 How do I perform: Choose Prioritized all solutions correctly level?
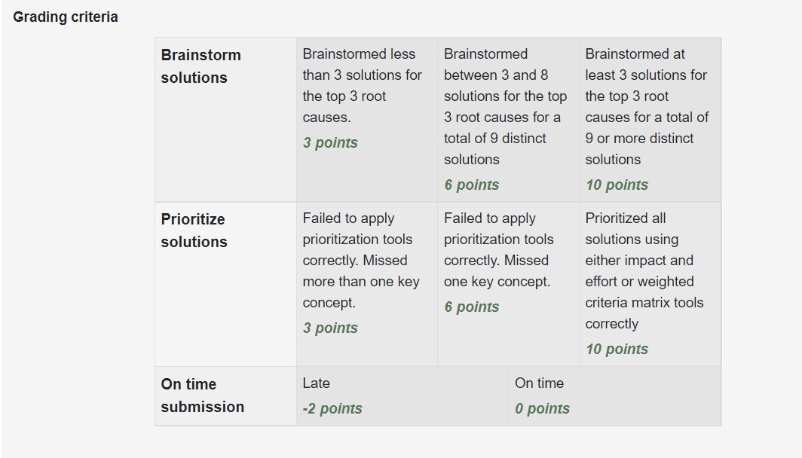[x=650, y=284]
